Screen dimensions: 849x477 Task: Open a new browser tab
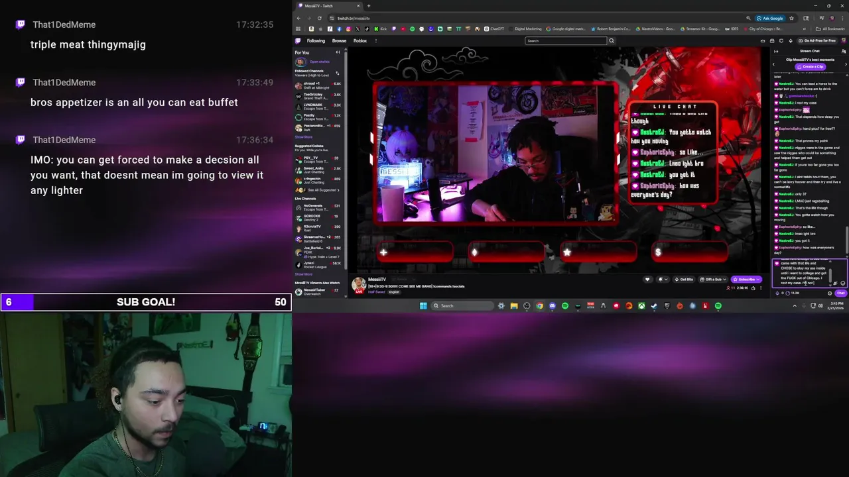369,6
